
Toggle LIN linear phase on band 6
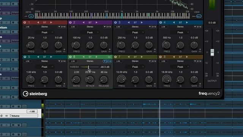coord(73,61)
